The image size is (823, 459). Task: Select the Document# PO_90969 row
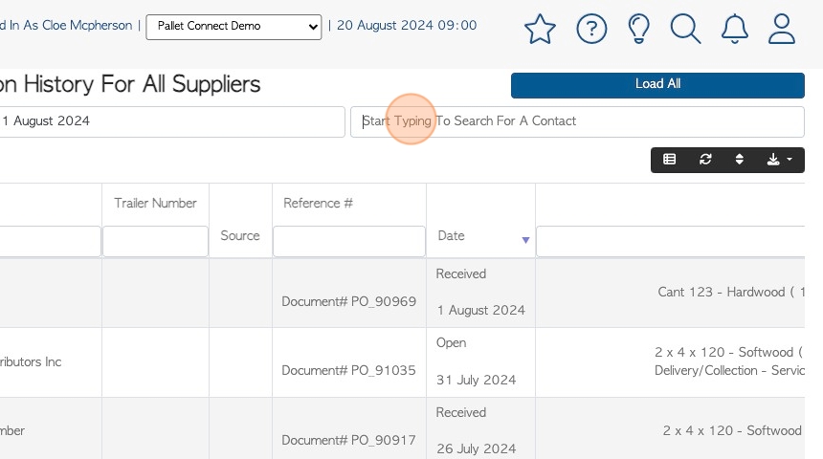pos(402,293)
